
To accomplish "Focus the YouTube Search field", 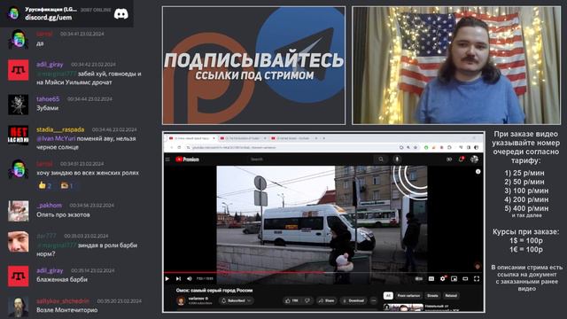I will click(x=311, y=159).
